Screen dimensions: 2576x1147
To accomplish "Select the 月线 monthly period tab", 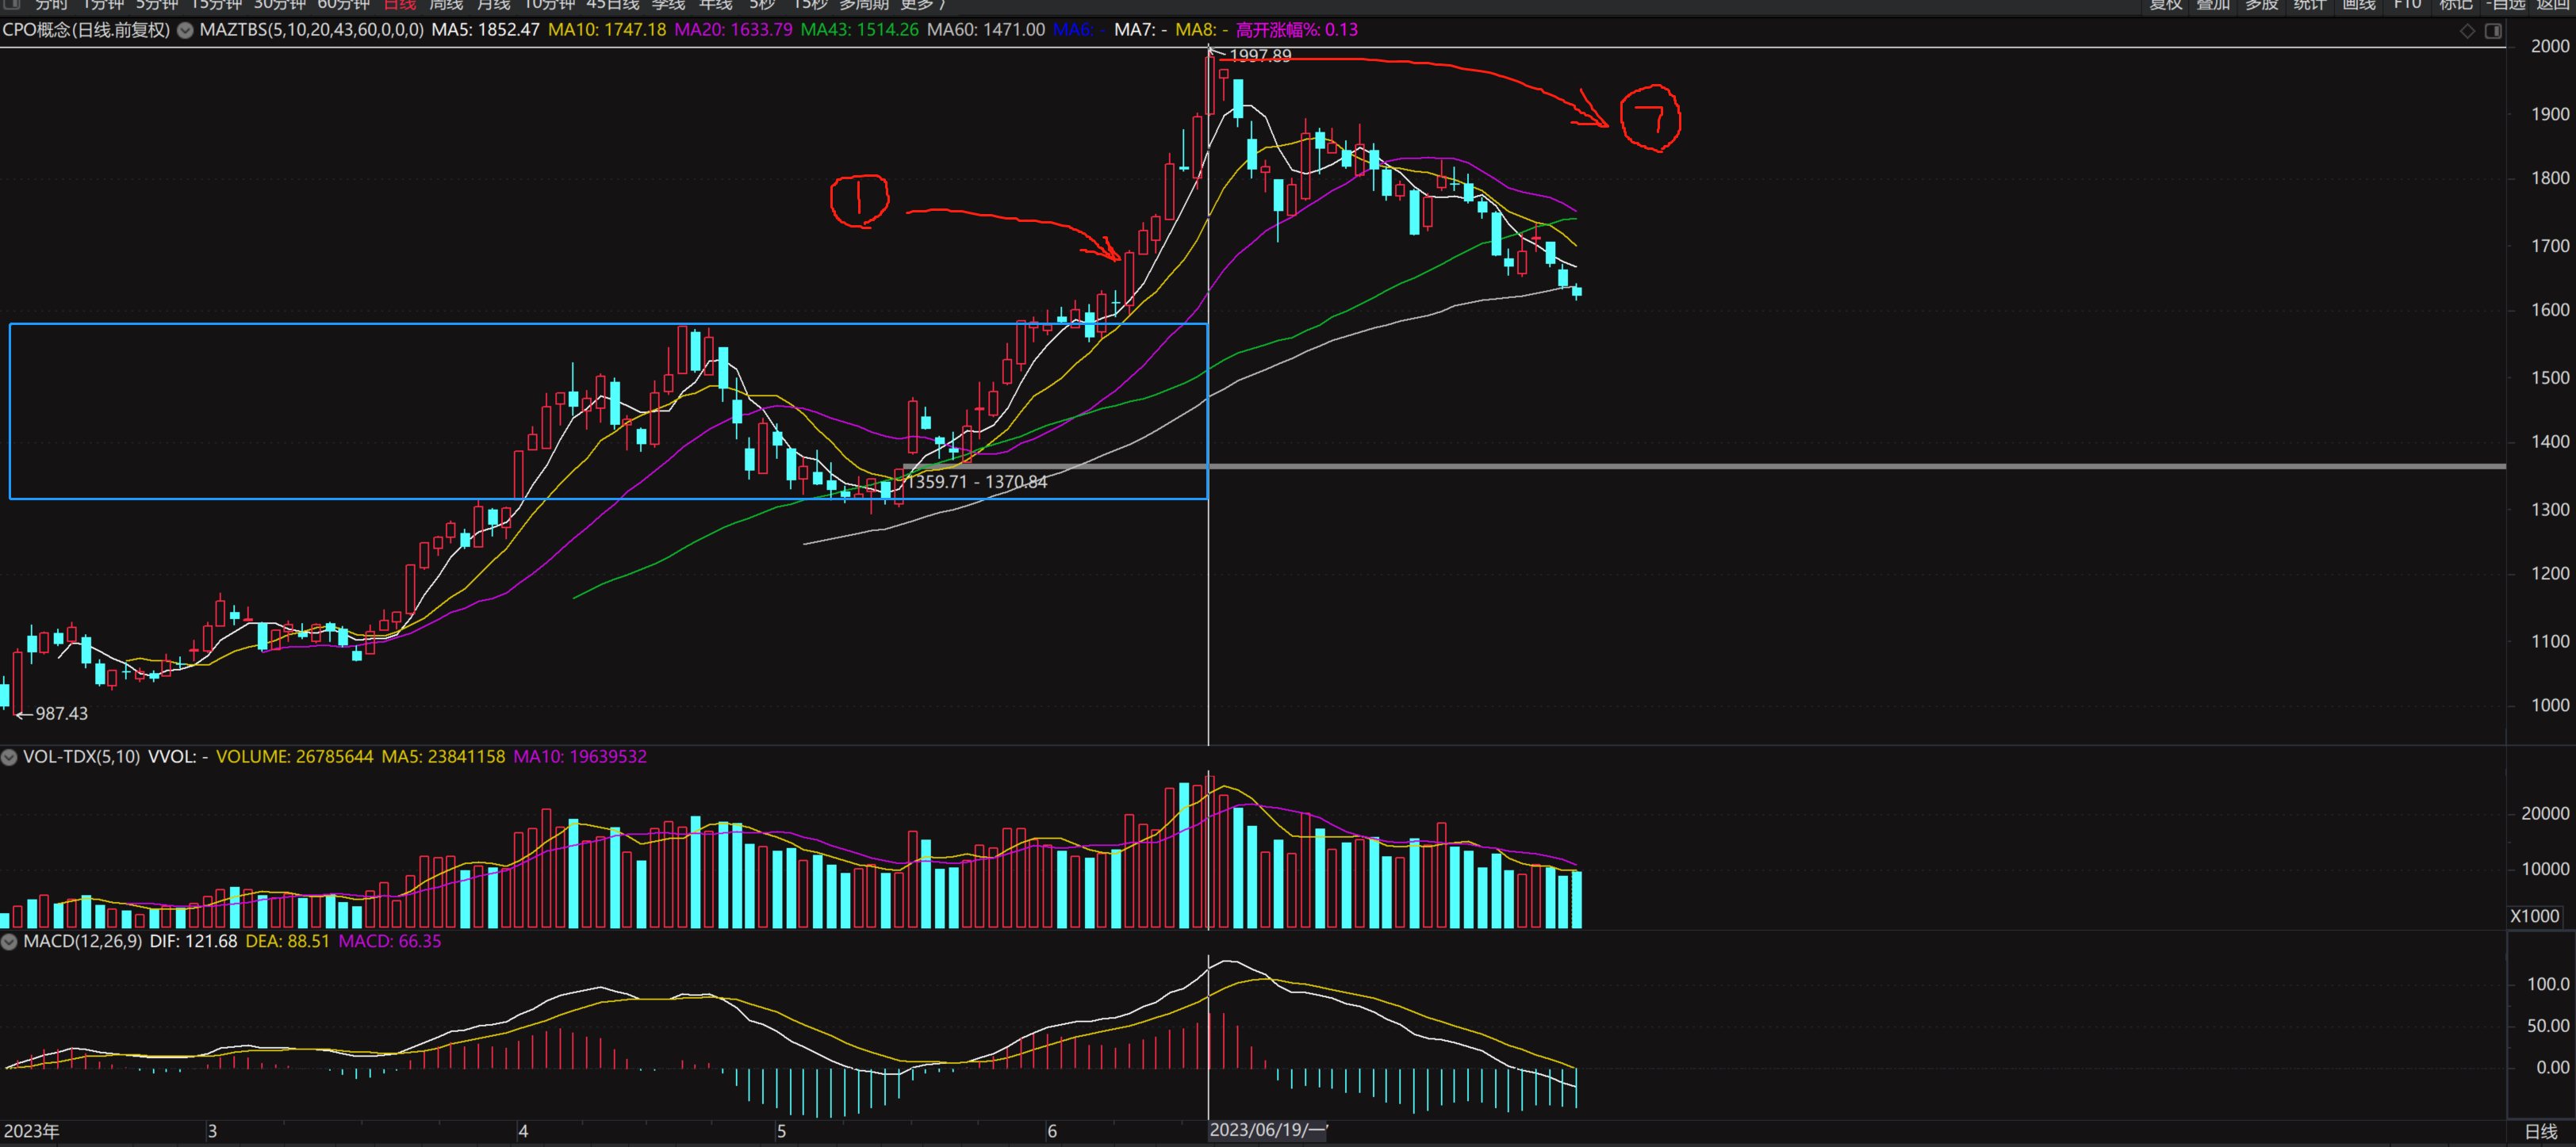I will (x=494, y=5).
